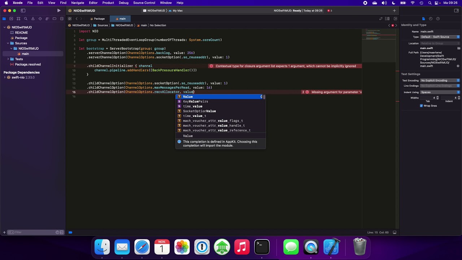Open the Report navigator
Image resolution: width=462 pixels, height=260 pixels.
62,19
